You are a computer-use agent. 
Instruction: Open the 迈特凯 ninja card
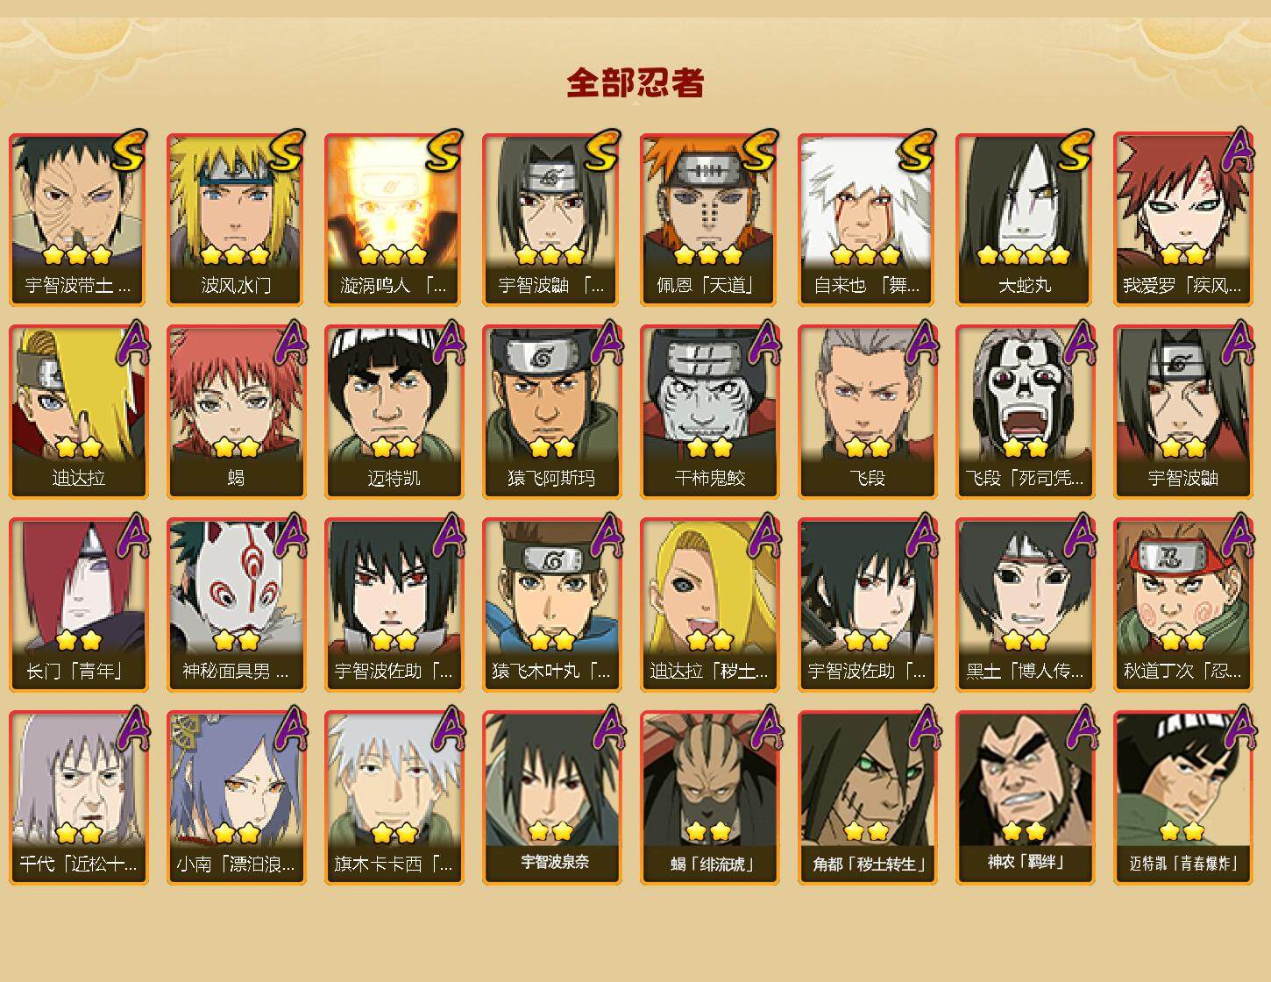pyautogui.click(x=394, y=412)
